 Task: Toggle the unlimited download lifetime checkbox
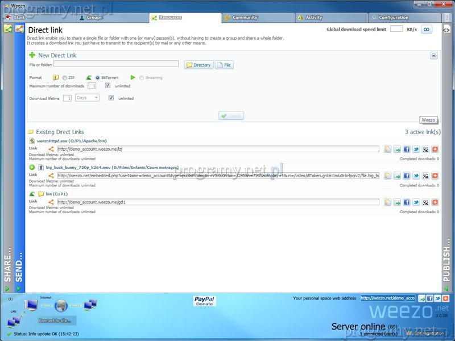pyautogui.click(x=111, y=98)
